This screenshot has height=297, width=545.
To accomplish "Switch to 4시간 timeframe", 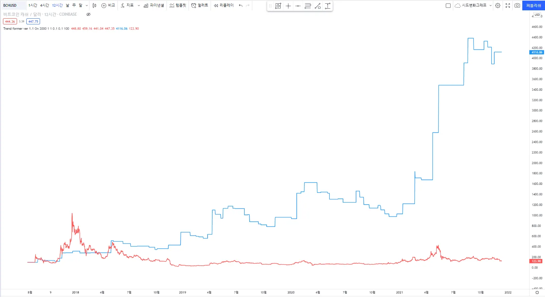I will coord(44,5).
